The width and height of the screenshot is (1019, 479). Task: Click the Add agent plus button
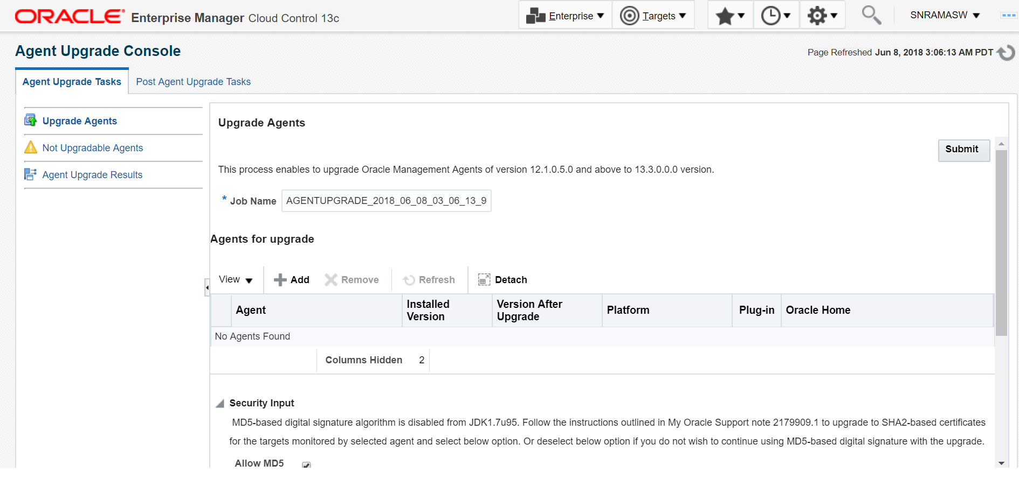click(292, 280)
